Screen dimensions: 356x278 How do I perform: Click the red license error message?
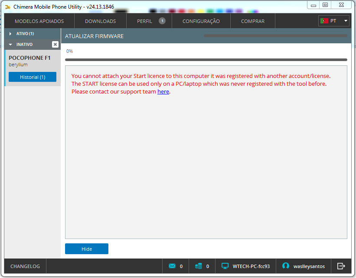click(201, 84)
